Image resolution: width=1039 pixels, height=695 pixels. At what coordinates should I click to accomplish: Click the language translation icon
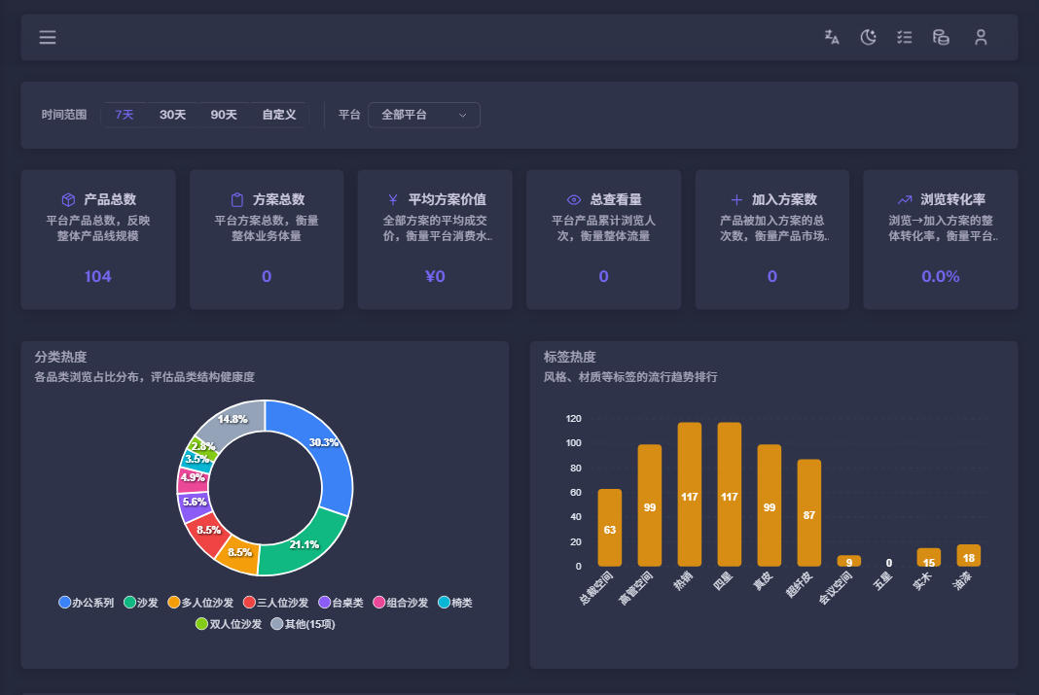[832, 37]
